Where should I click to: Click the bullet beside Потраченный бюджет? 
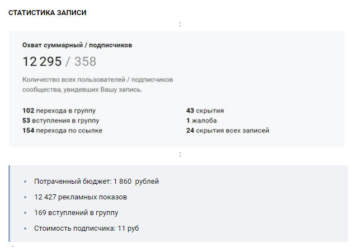pyautogui.click(x=25, y=182)
